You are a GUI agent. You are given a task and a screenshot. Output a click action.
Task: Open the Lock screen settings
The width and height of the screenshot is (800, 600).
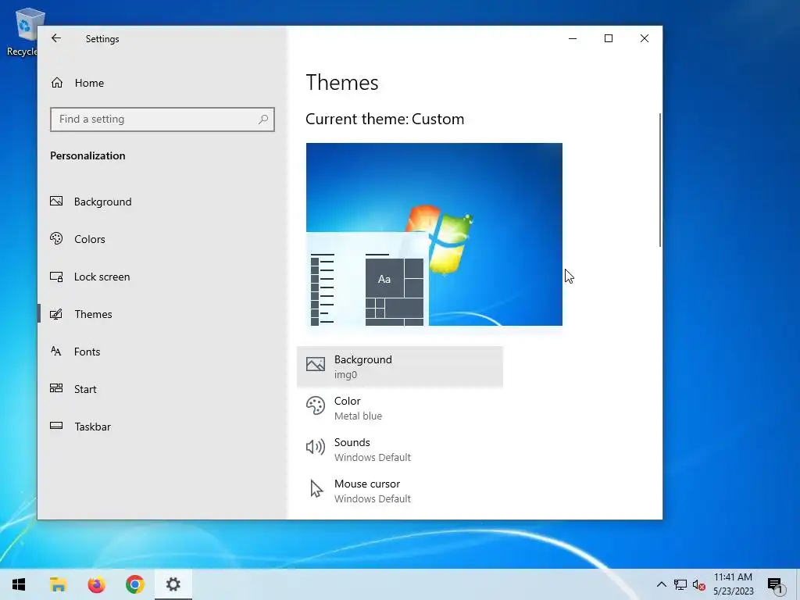pyautogui.click(x=162, y=277)
